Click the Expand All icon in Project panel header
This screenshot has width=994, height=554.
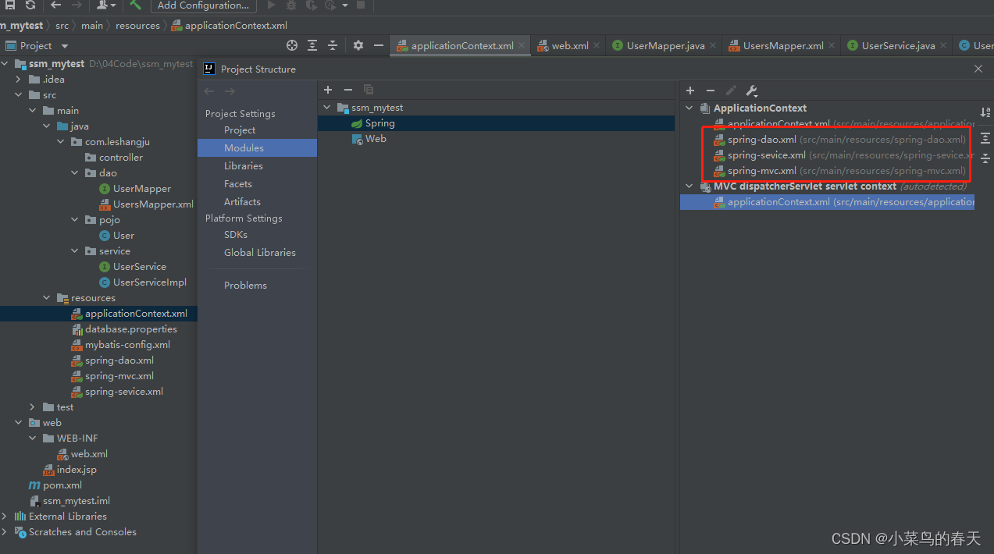(x=312, y=45)
